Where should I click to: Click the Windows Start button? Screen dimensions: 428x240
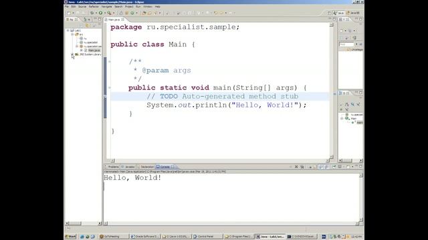[x=70, y=237]
